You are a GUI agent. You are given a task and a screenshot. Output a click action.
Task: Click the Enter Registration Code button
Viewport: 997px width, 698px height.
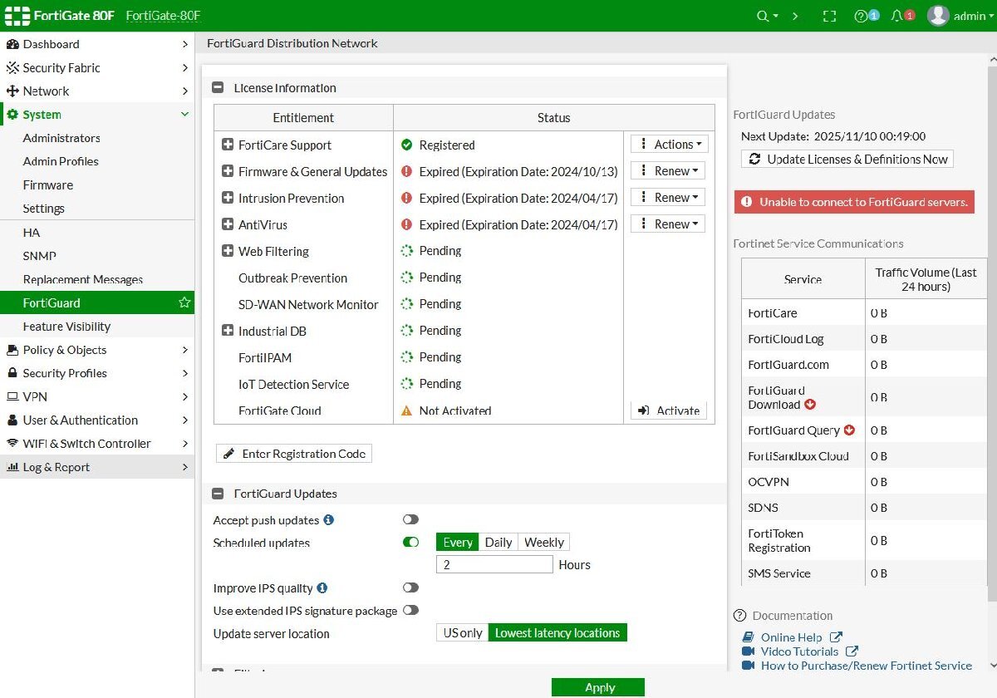click(294, 454)
